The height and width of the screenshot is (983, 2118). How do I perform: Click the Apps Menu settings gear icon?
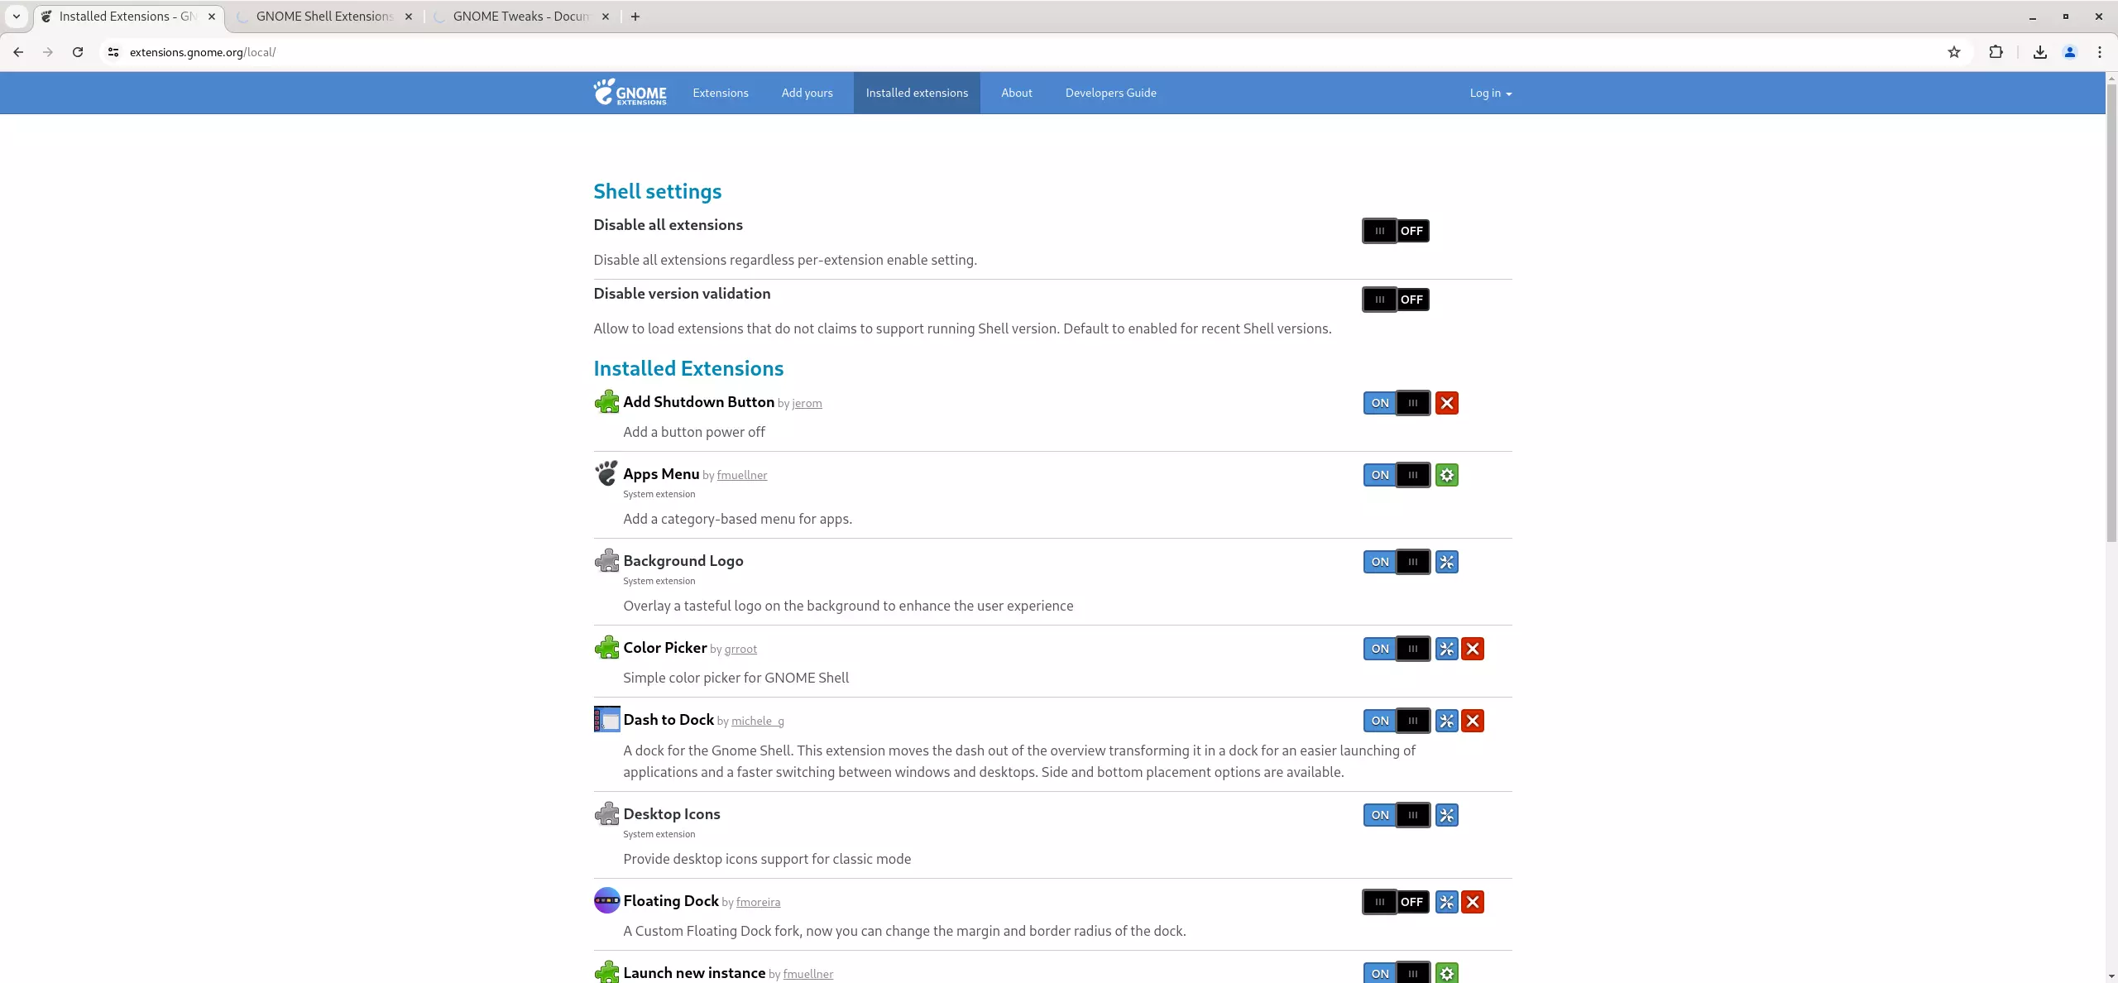tap(1447, 475)
